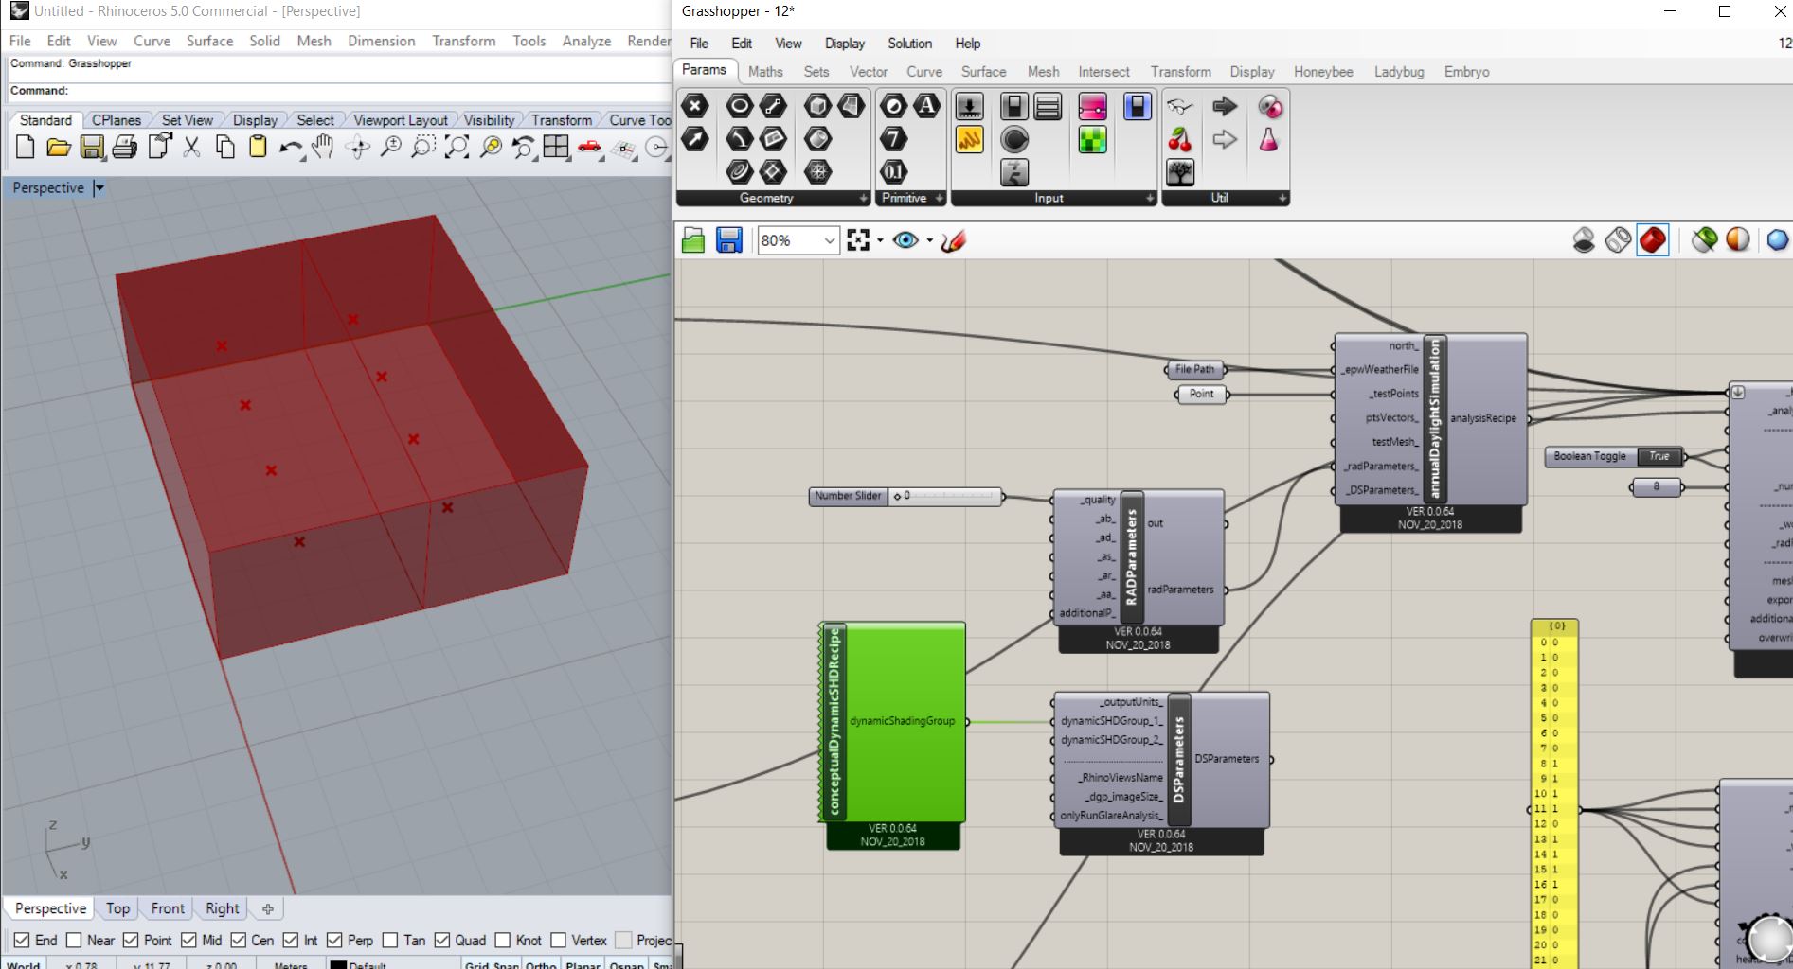Image resolution: width=1793 pixels, height=969 pixels.
Task: Open file icon on Grasshopper canvas toolbar
Action: coord(693,240)
